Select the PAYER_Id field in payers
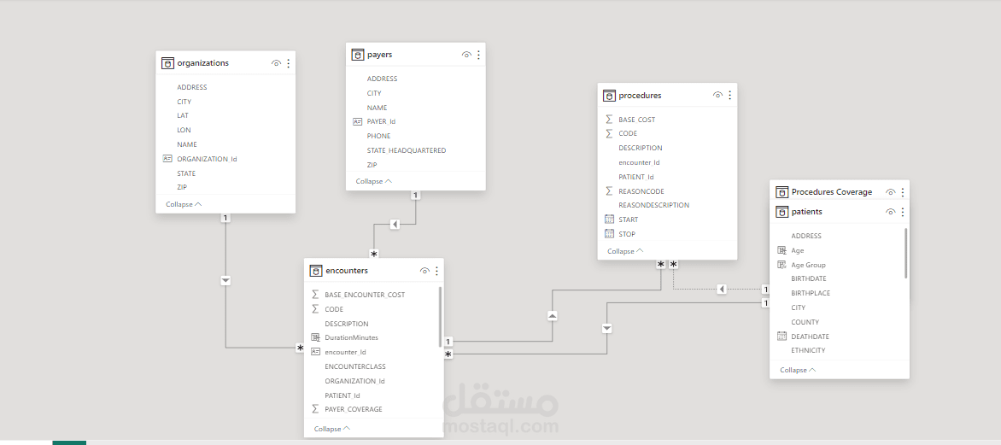The image size is (1001, 445). click(381, 121)
